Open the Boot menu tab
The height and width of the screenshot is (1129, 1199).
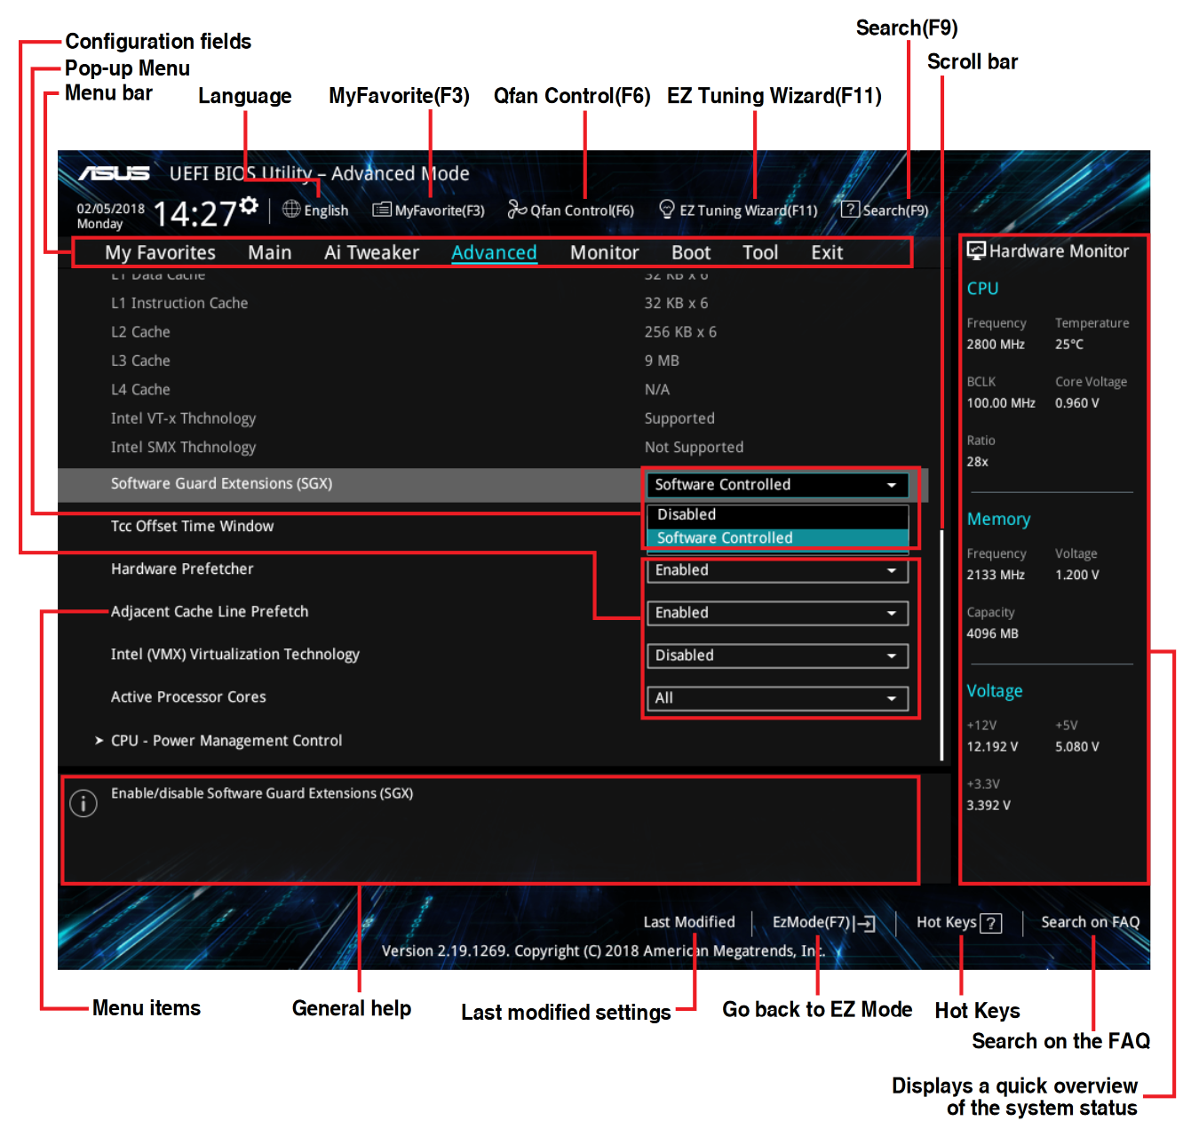tap(691, 252)
